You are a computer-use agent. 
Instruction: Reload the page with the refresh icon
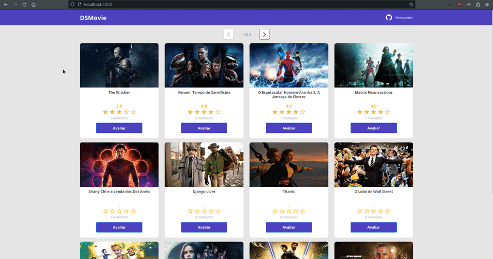pyautogui.click(x=24, y=5)
